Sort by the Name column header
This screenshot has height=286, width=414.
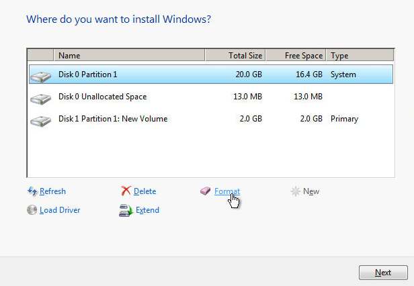[129, 56]
